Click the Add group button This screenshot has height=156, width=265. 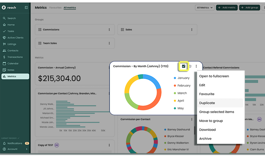[x=249, y=7]
